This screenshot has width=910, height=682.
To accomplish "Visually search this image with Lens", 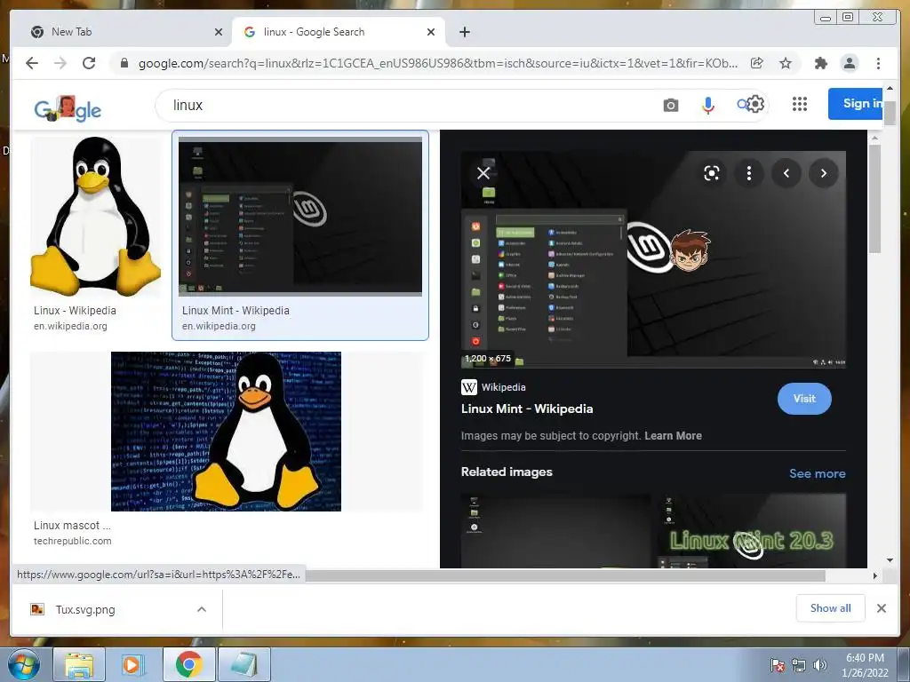I will pyautogui.click(x=712, y=173).
